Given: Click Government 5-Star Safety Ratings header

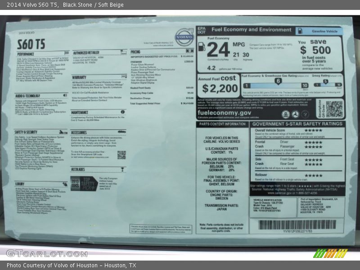Looking at the screenshot, I should click(x=297, y=124).
